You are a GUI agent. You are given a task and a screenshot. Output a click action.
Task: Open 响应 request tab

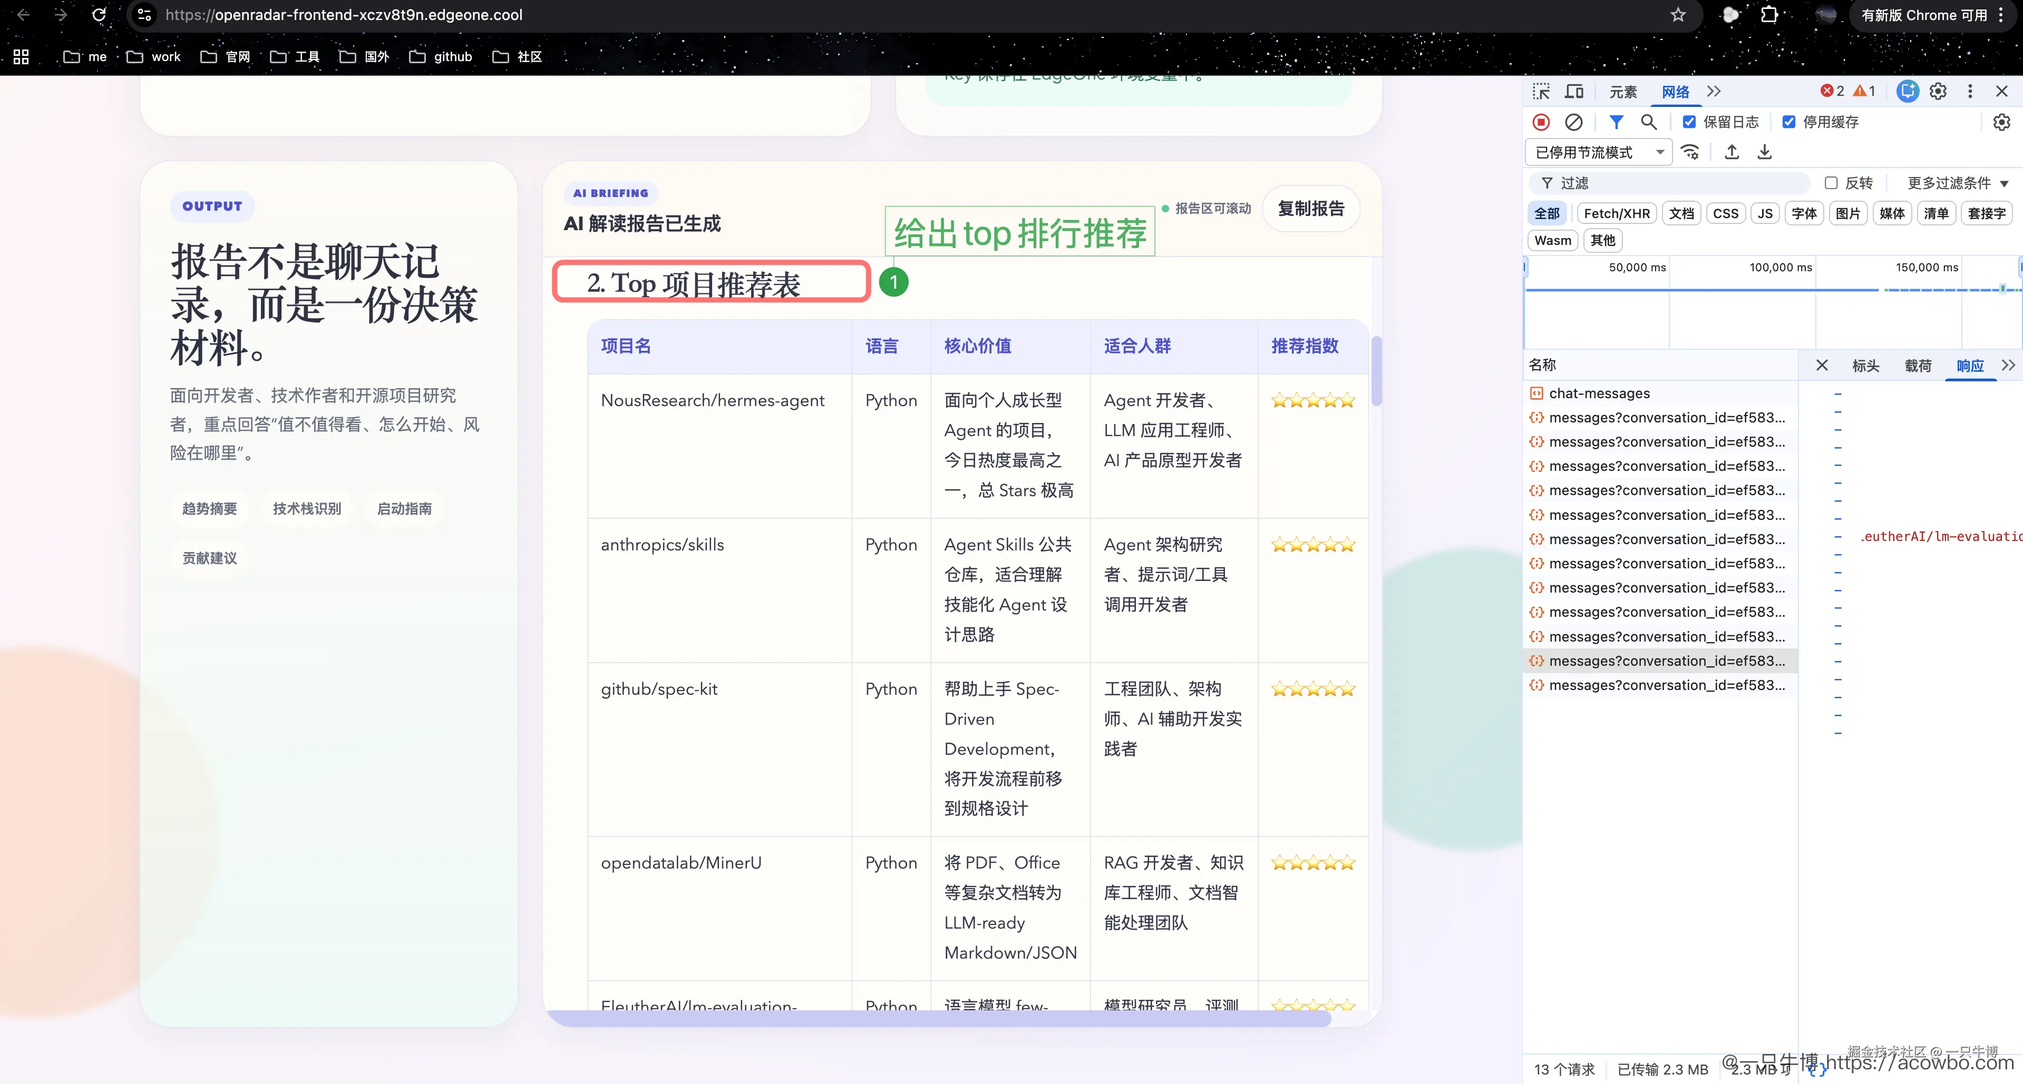tap(1970, 365)
